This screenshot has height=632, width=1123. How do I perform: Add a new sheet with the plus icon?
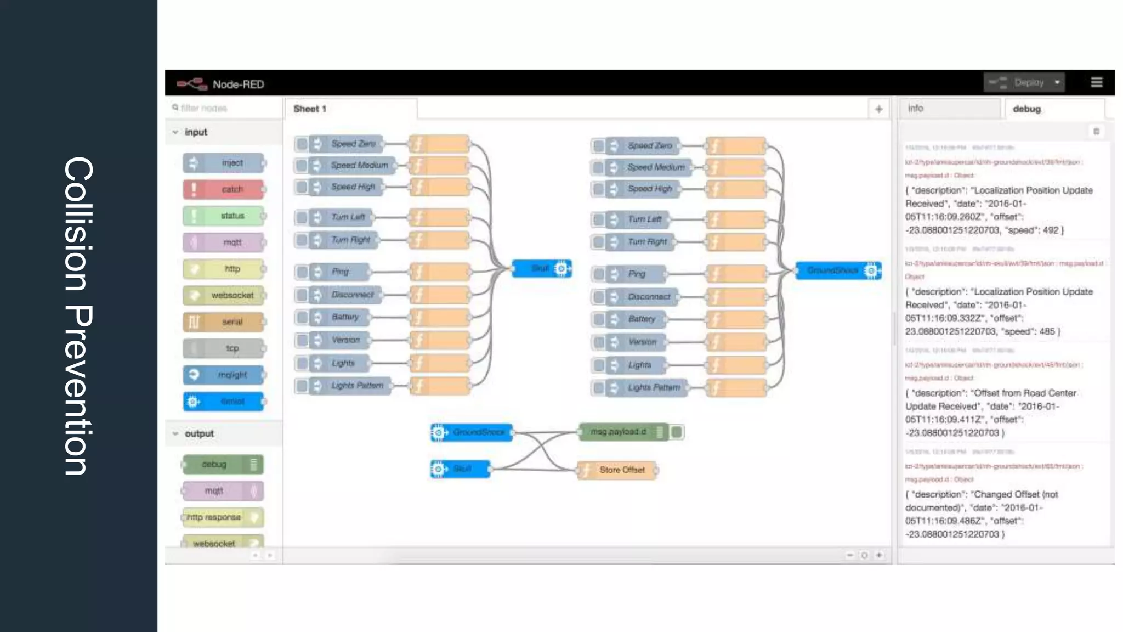coord(878,109)
